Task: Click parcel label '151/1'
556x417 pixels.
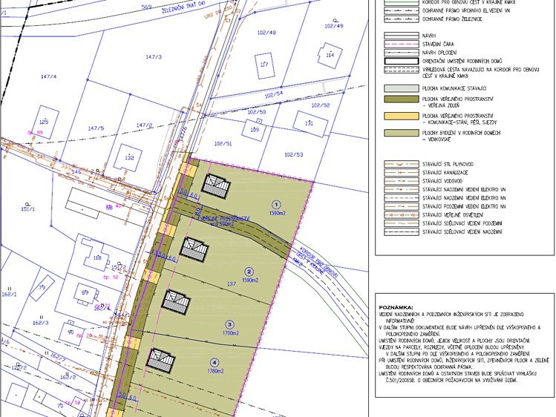Action: coord(28,209)
